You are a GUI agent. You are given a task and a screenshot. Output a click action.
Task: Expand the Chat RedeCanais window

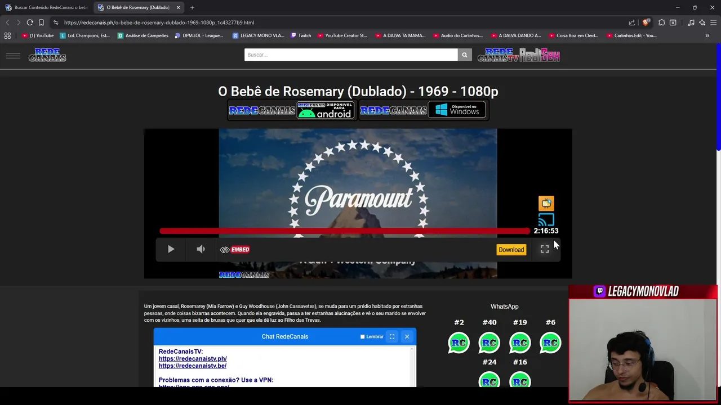pos(392,336)
